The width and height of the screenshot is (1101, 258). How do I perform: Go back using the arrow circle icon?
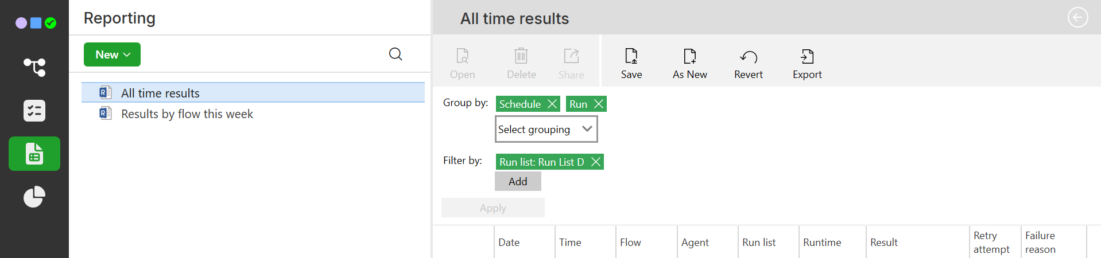pos(1077,17)
